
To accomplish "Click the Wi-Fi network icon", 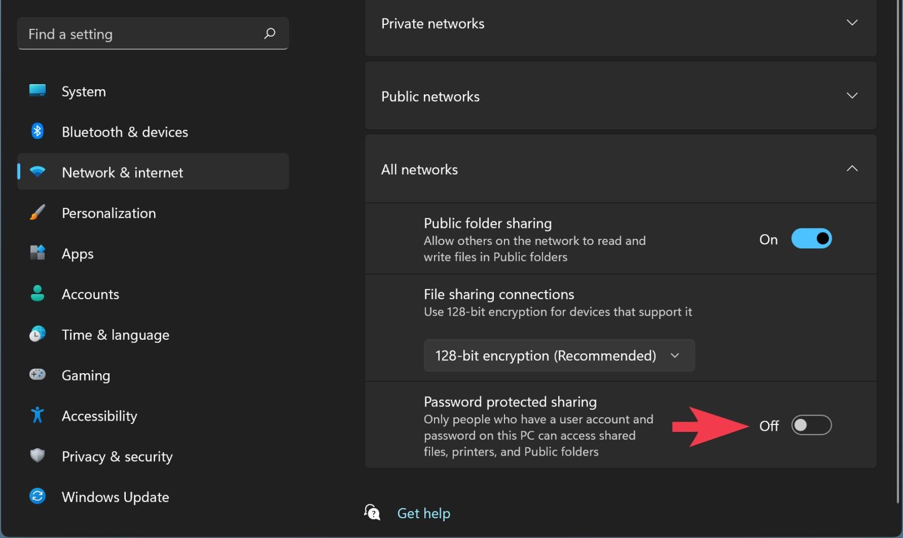I will click(37, 172).
